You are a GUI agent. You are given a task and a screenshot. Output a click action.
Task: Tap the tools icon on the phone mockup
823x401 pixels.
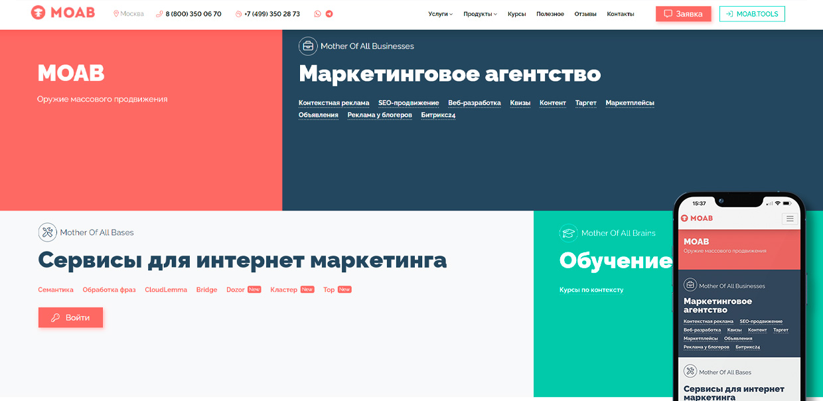[x=690, y=372]
